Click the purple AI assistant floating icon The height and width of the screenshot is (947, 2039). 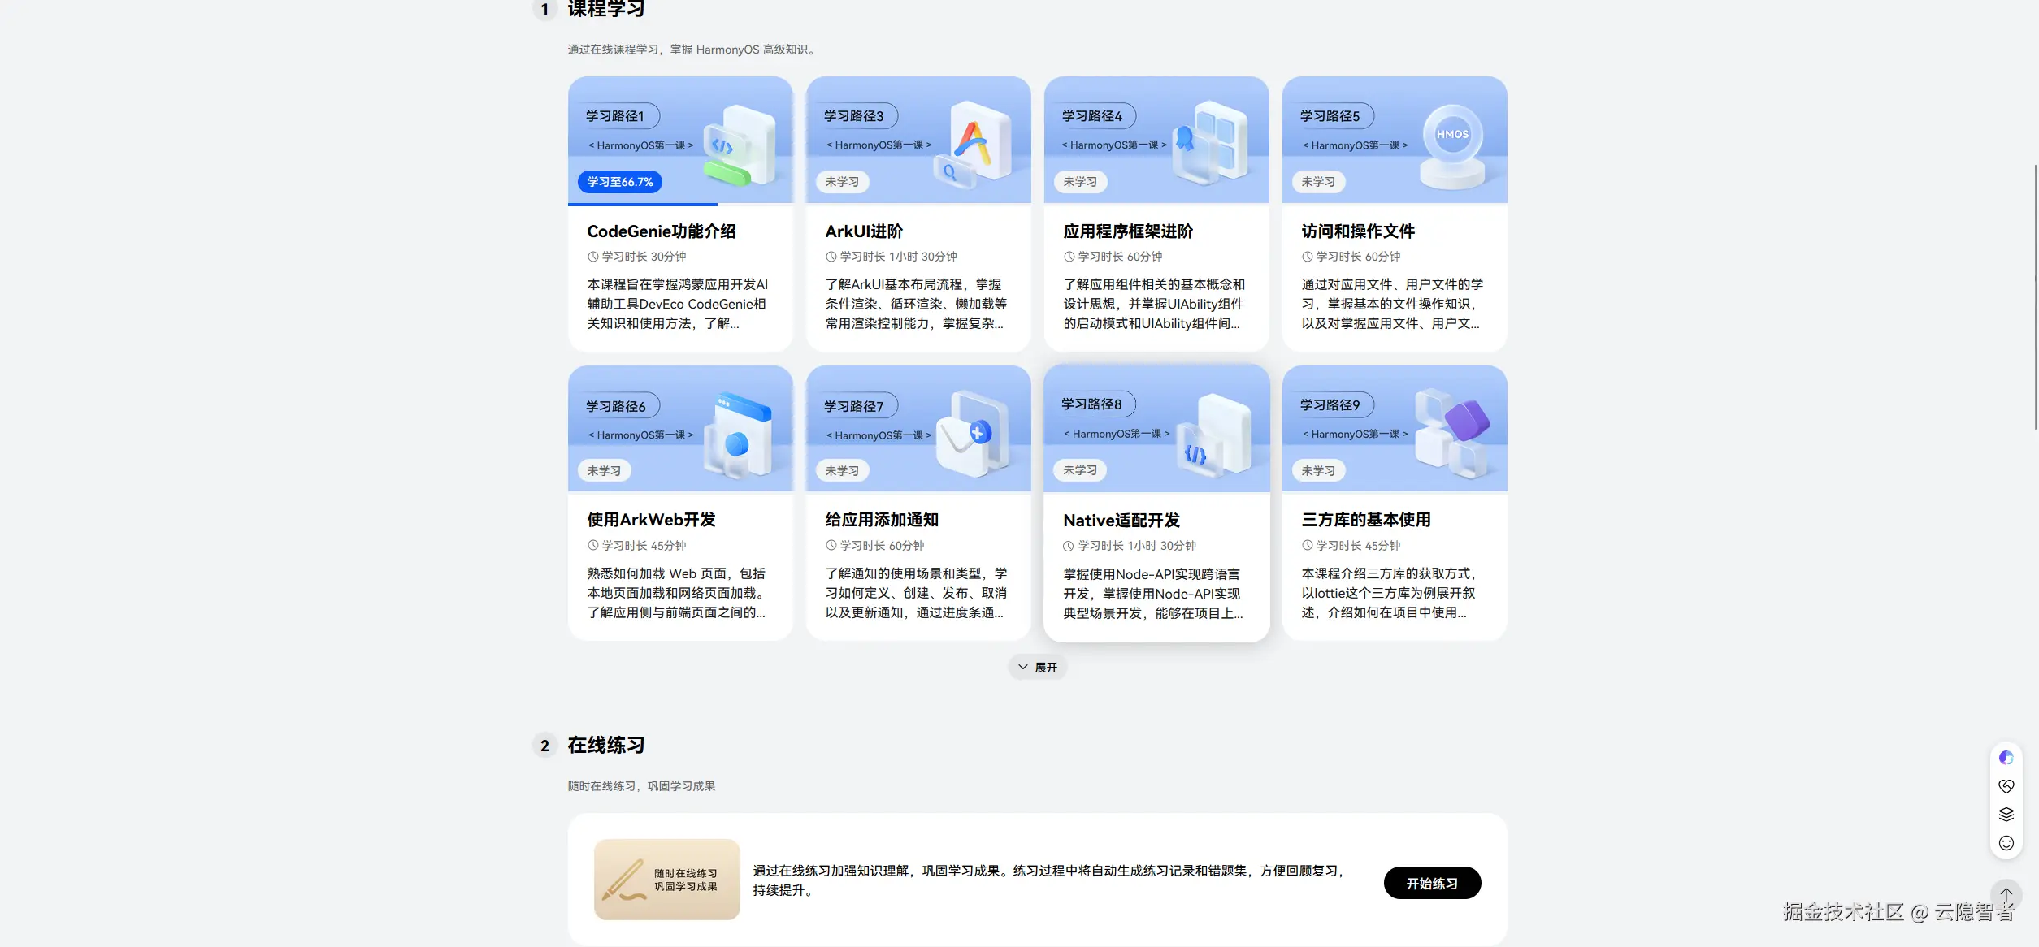click(2006, 758)
